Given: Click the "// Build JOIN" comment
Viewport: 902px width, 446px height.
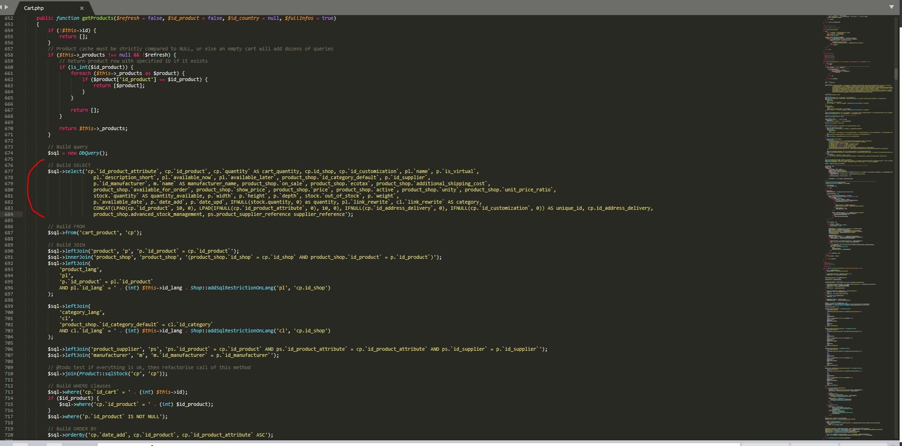Looking at the screenshot, I should 66,245.
